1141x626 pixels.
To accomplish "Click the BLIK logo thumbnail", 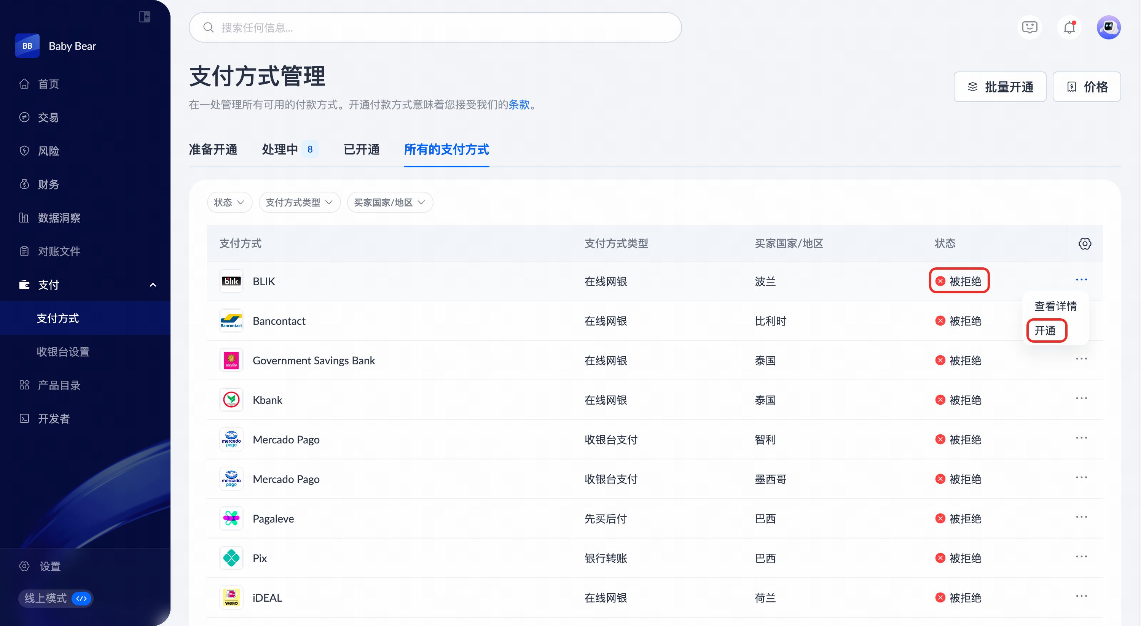I will coord(231,281).
